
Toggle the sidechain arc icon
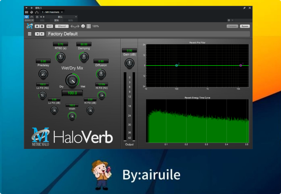pyautogui.click(x=32, y=17)
